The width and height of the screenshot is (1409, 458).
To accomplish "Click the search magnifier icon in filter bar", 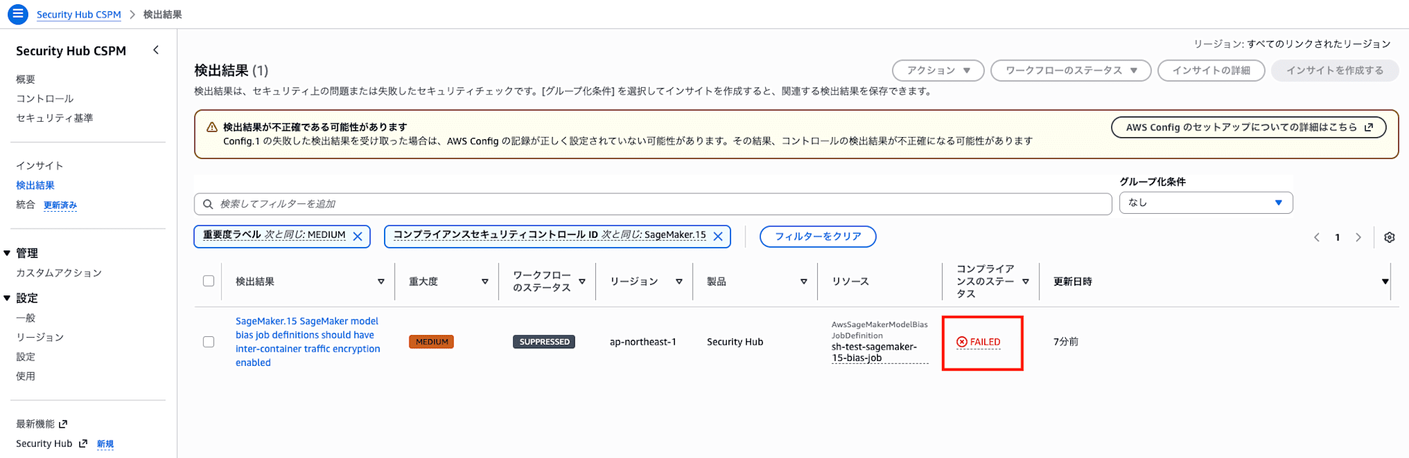I will pos(208,204).
